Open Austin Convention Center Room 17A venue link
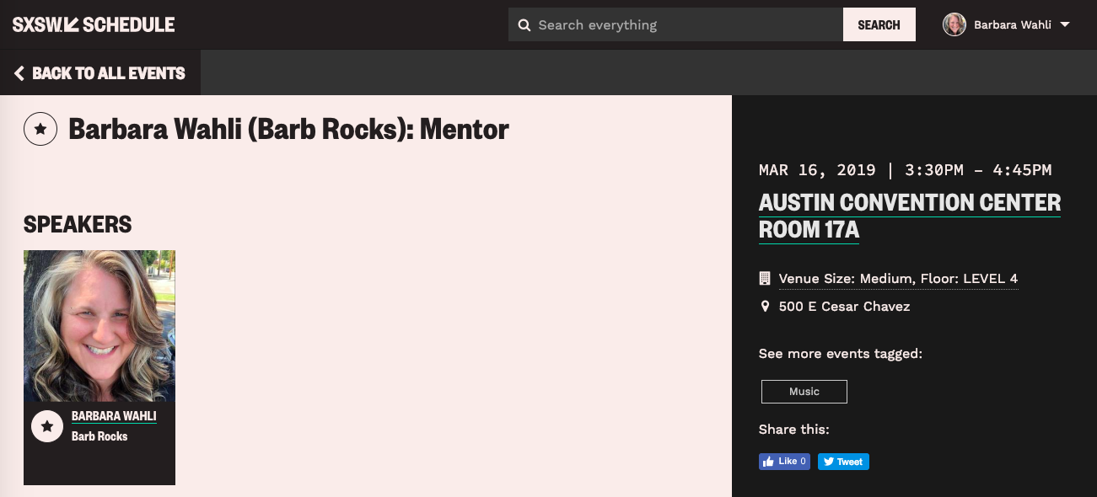The height and width of the screenshot is (497, 1097). tap(910, 216)
